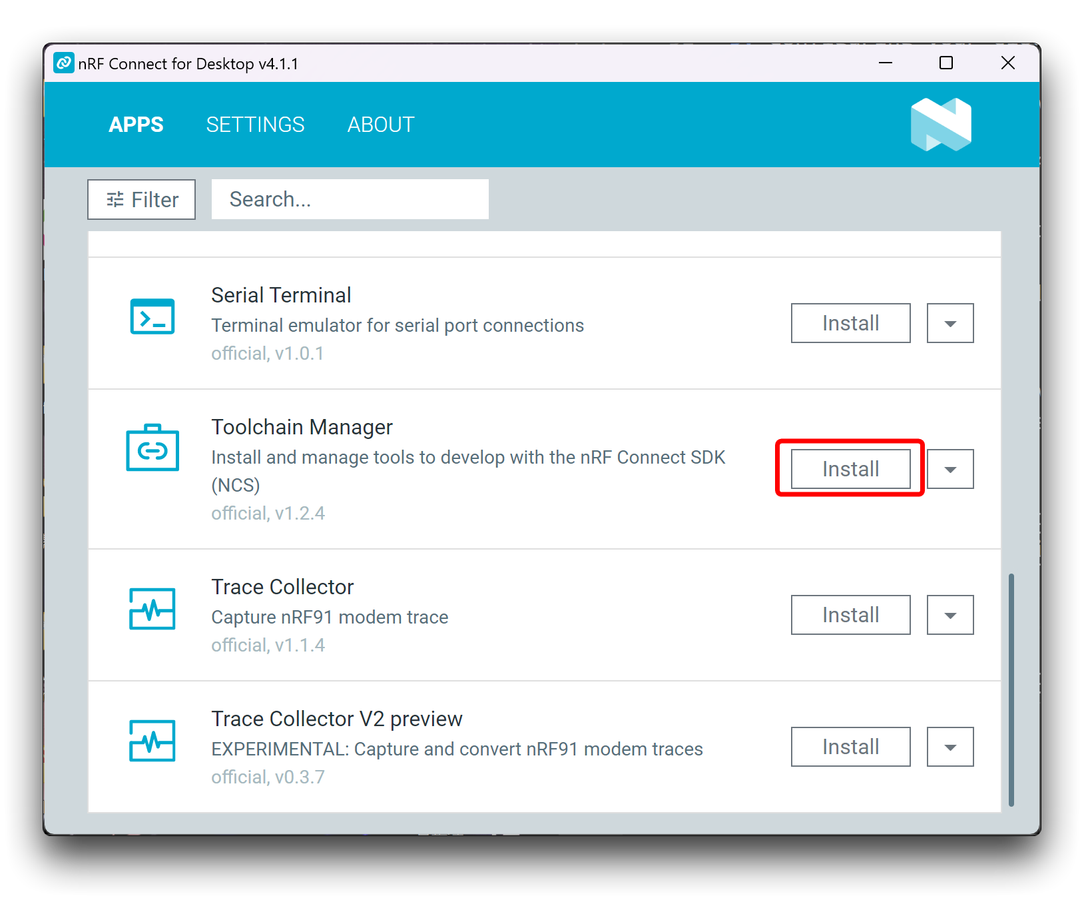Maximize the nRF Connect window
This screenshot has height=900, width=1084.
pos(946,63)
